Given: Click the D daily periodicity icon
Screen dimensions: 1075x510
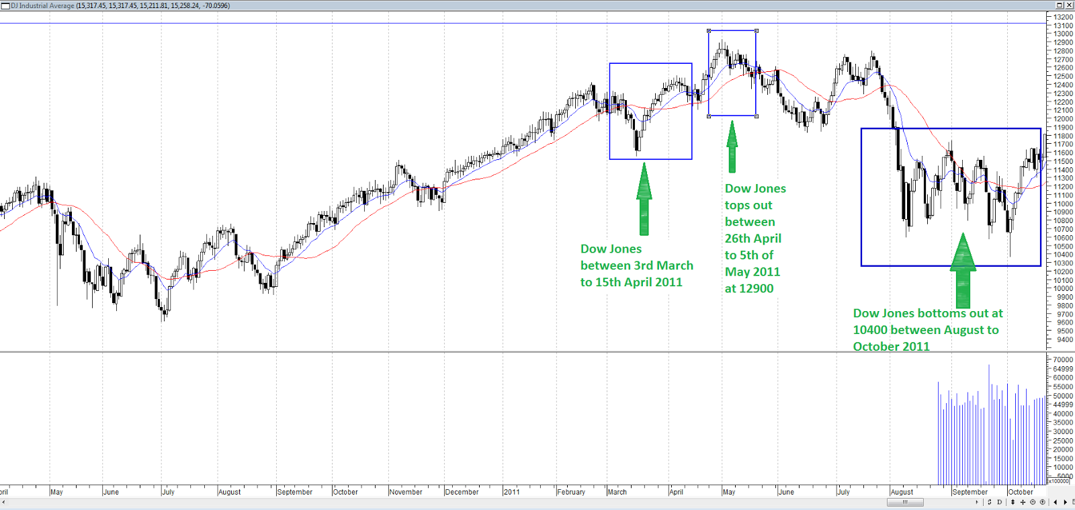Looking at the screenshot, I should click(999, 502).
